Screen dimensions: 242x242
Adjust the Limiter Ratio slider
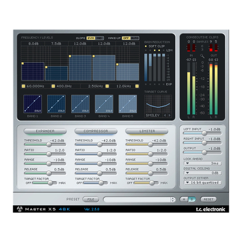(x=150, y=154)
